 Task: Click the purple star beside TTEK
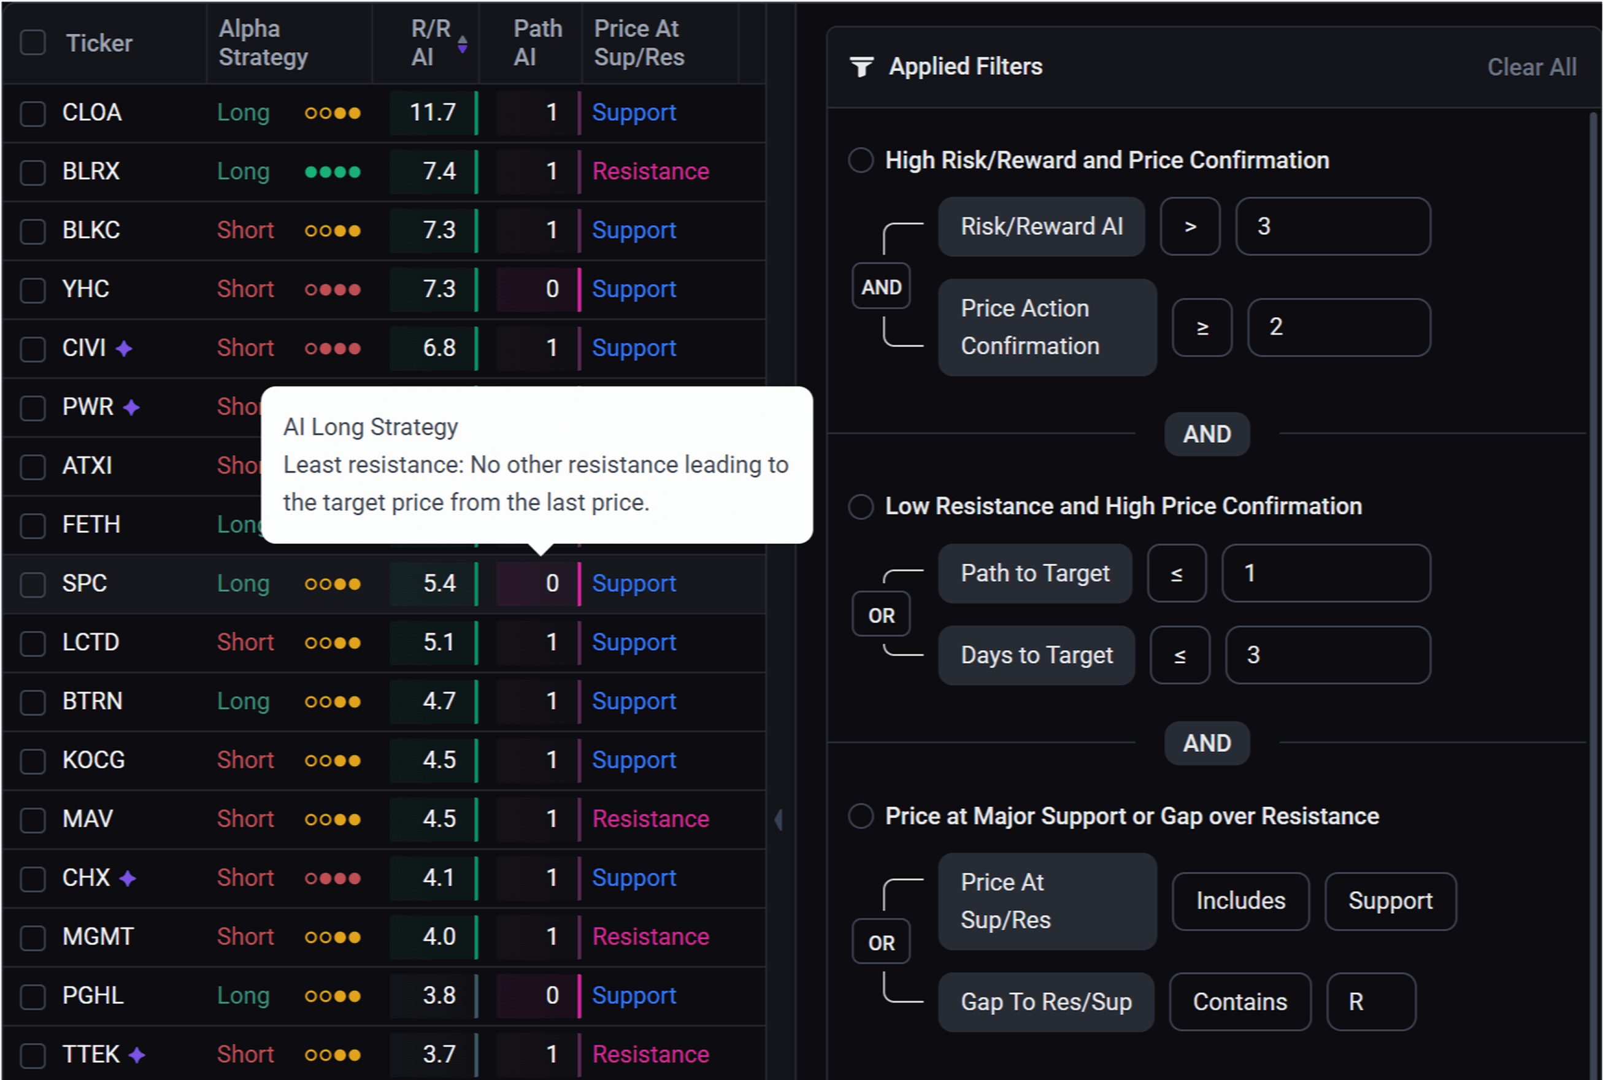[x=137, y=1055]
